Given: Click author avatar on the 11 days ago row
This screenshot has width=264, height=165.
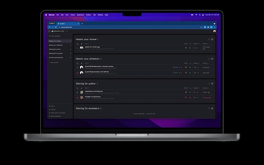Looking at the screenshot, I should pyautogui.click(x=82, y=97).
